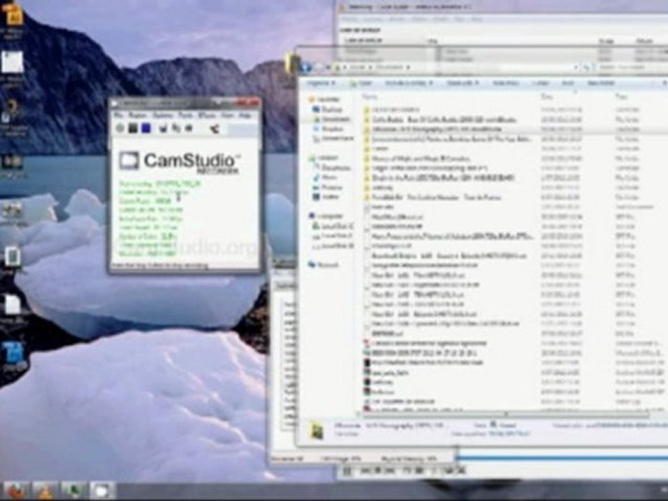
Task: Open the File menu in CamStudio
Action: click(118, 116)
